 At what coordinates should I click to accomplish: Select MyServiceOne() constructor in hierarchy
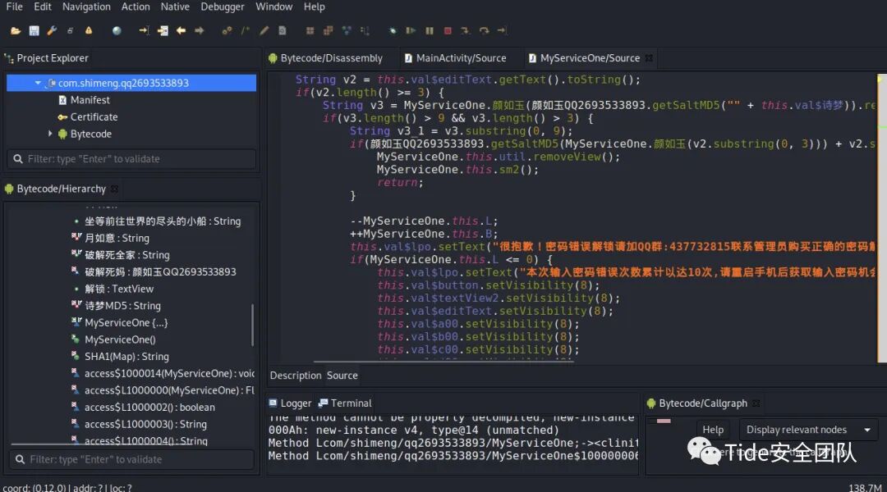tap(120, 339)
